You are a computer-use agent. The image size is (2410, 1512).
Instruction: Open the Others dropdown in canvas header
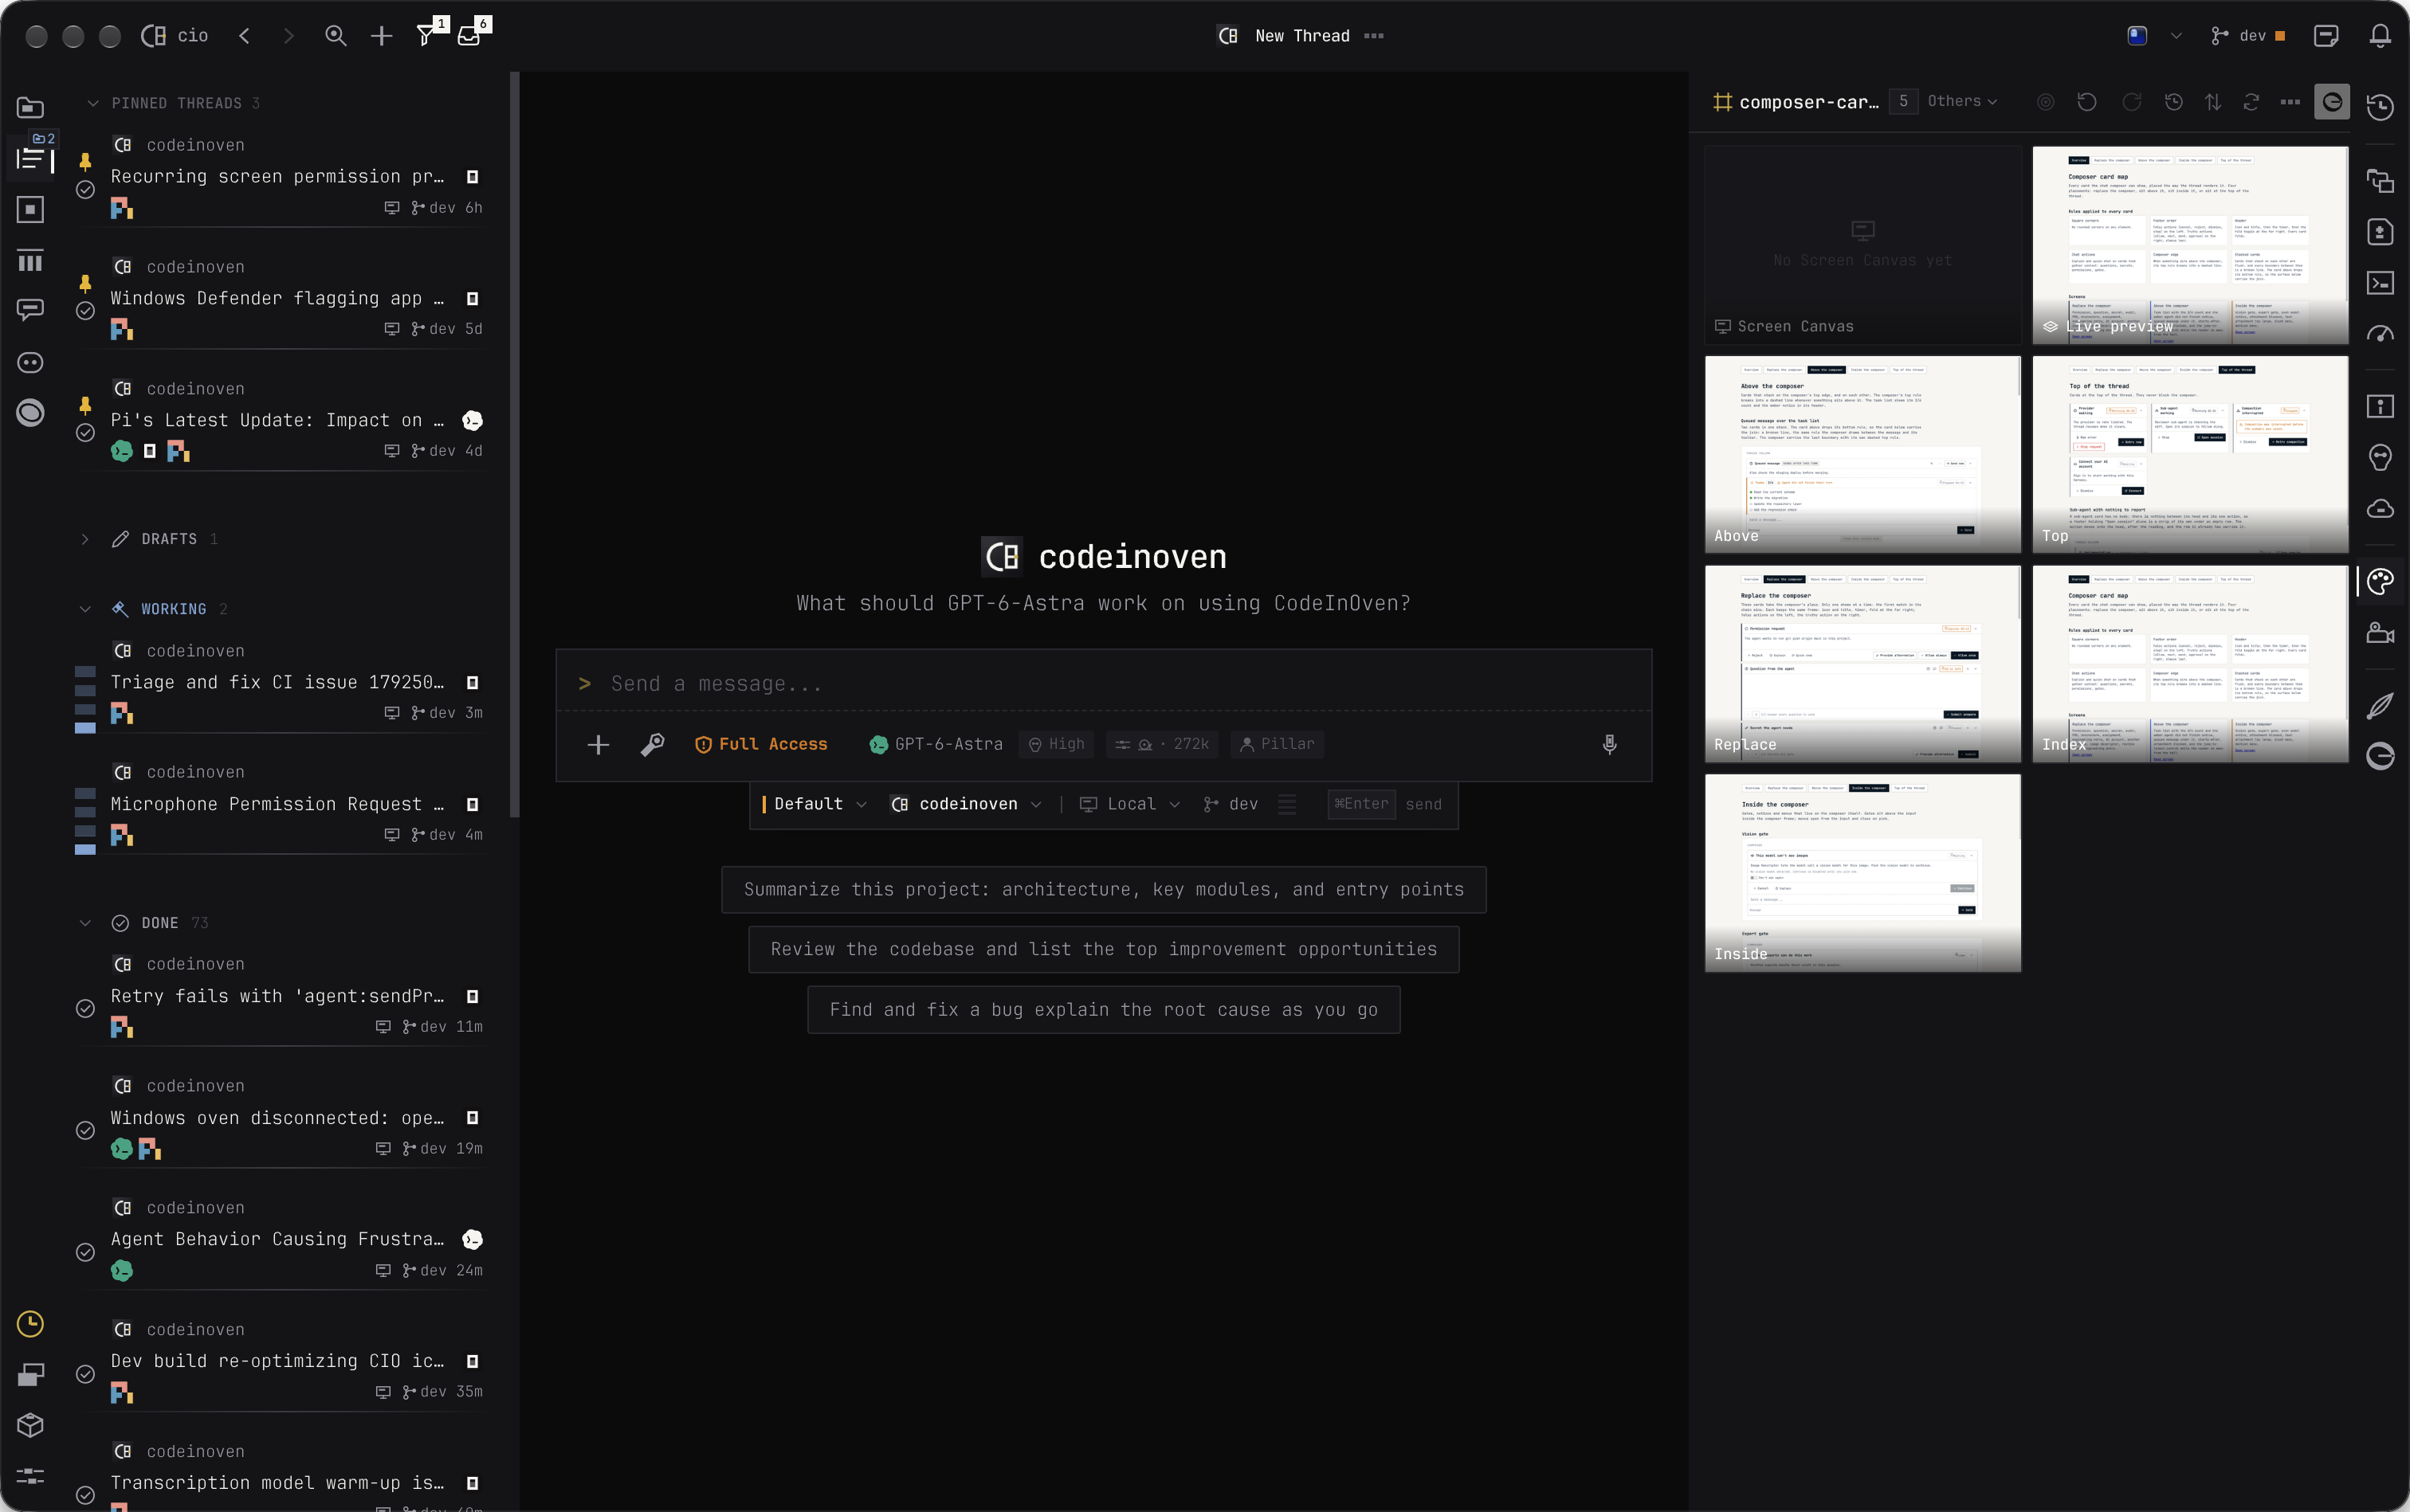tap(1962, 102)
